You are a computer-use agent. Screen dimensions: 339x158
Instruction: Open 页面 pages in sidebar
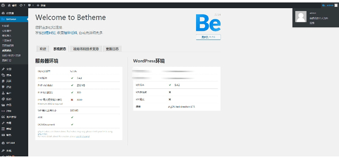coord(14,81)
